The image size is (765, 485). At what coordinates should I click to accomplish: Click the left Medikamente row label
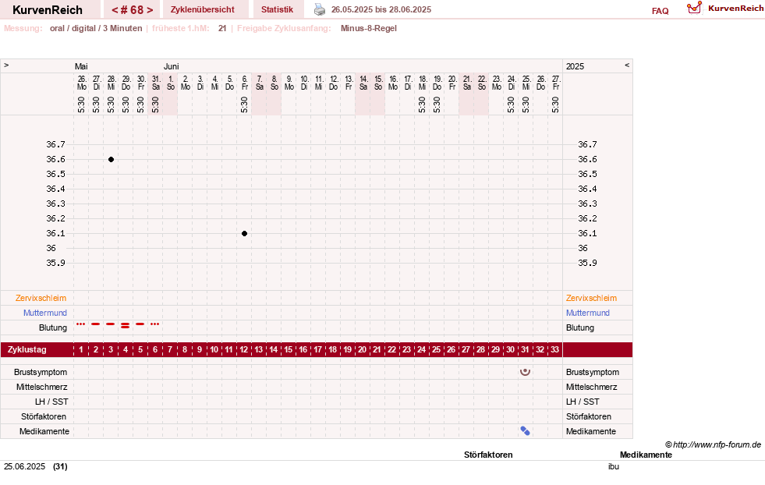[x=44, y=431]
